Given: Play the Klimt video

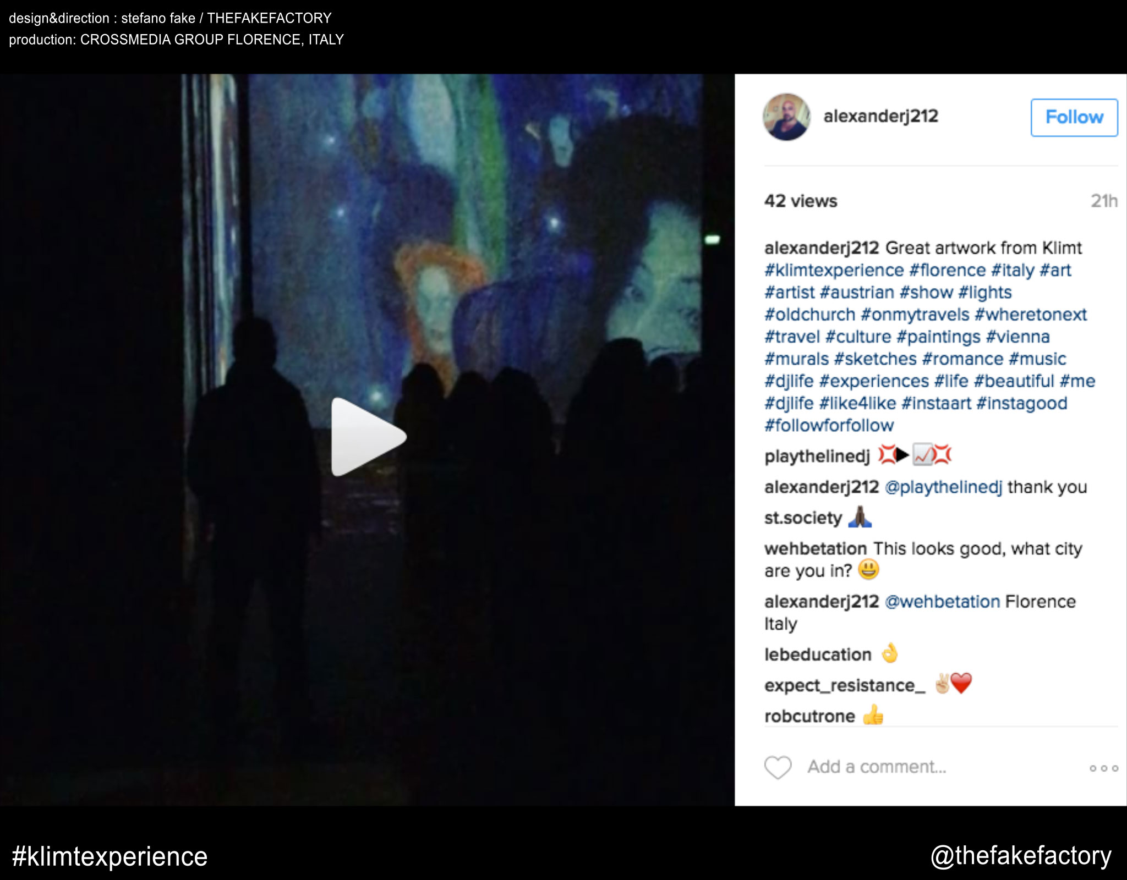Looking at the screenshot, I should pyautogui.click(x=368, y=437).
